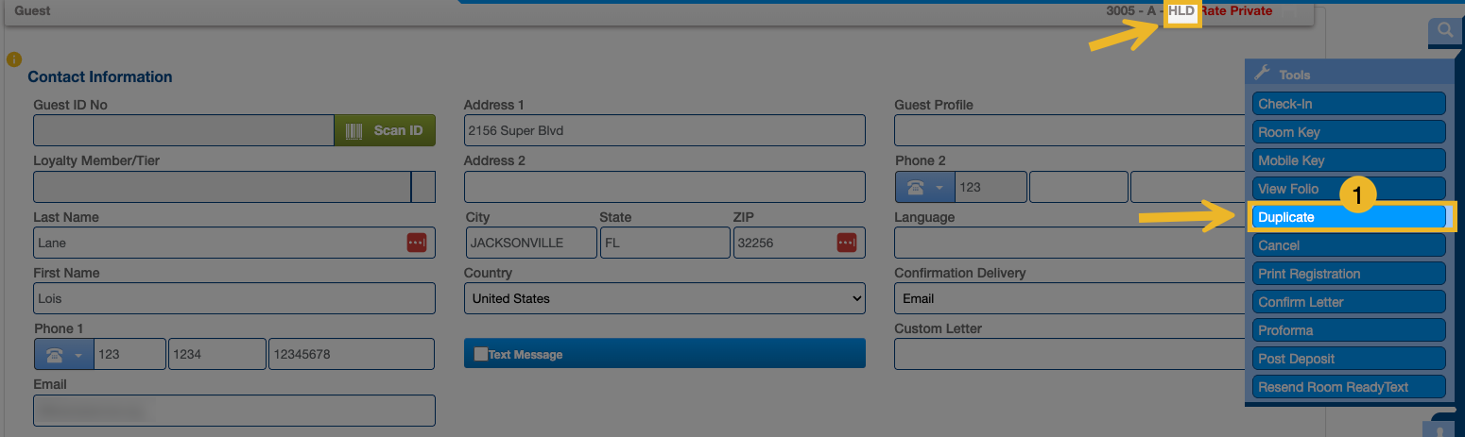
Task: Click the red icon in Last Name field
Action: [417, 243]
